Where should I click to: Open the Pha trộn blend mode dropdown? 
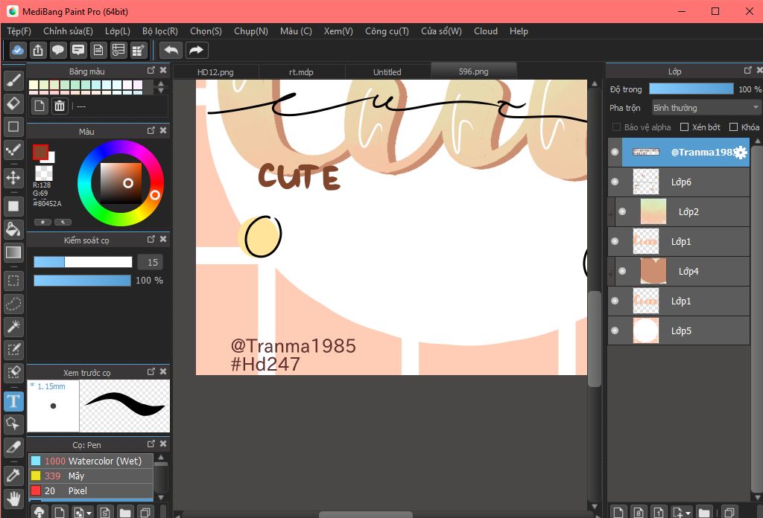click(706, 107)
